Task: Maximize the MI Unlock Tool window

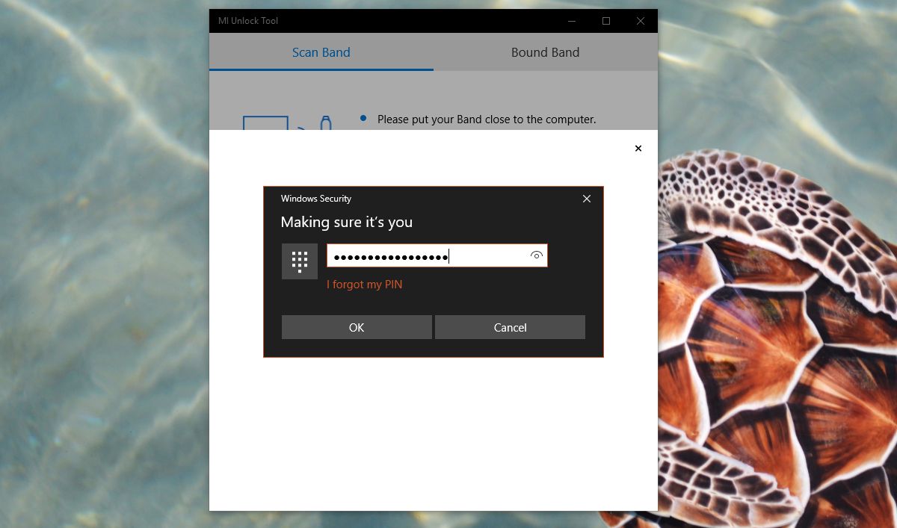Action: tap(606, 21)
